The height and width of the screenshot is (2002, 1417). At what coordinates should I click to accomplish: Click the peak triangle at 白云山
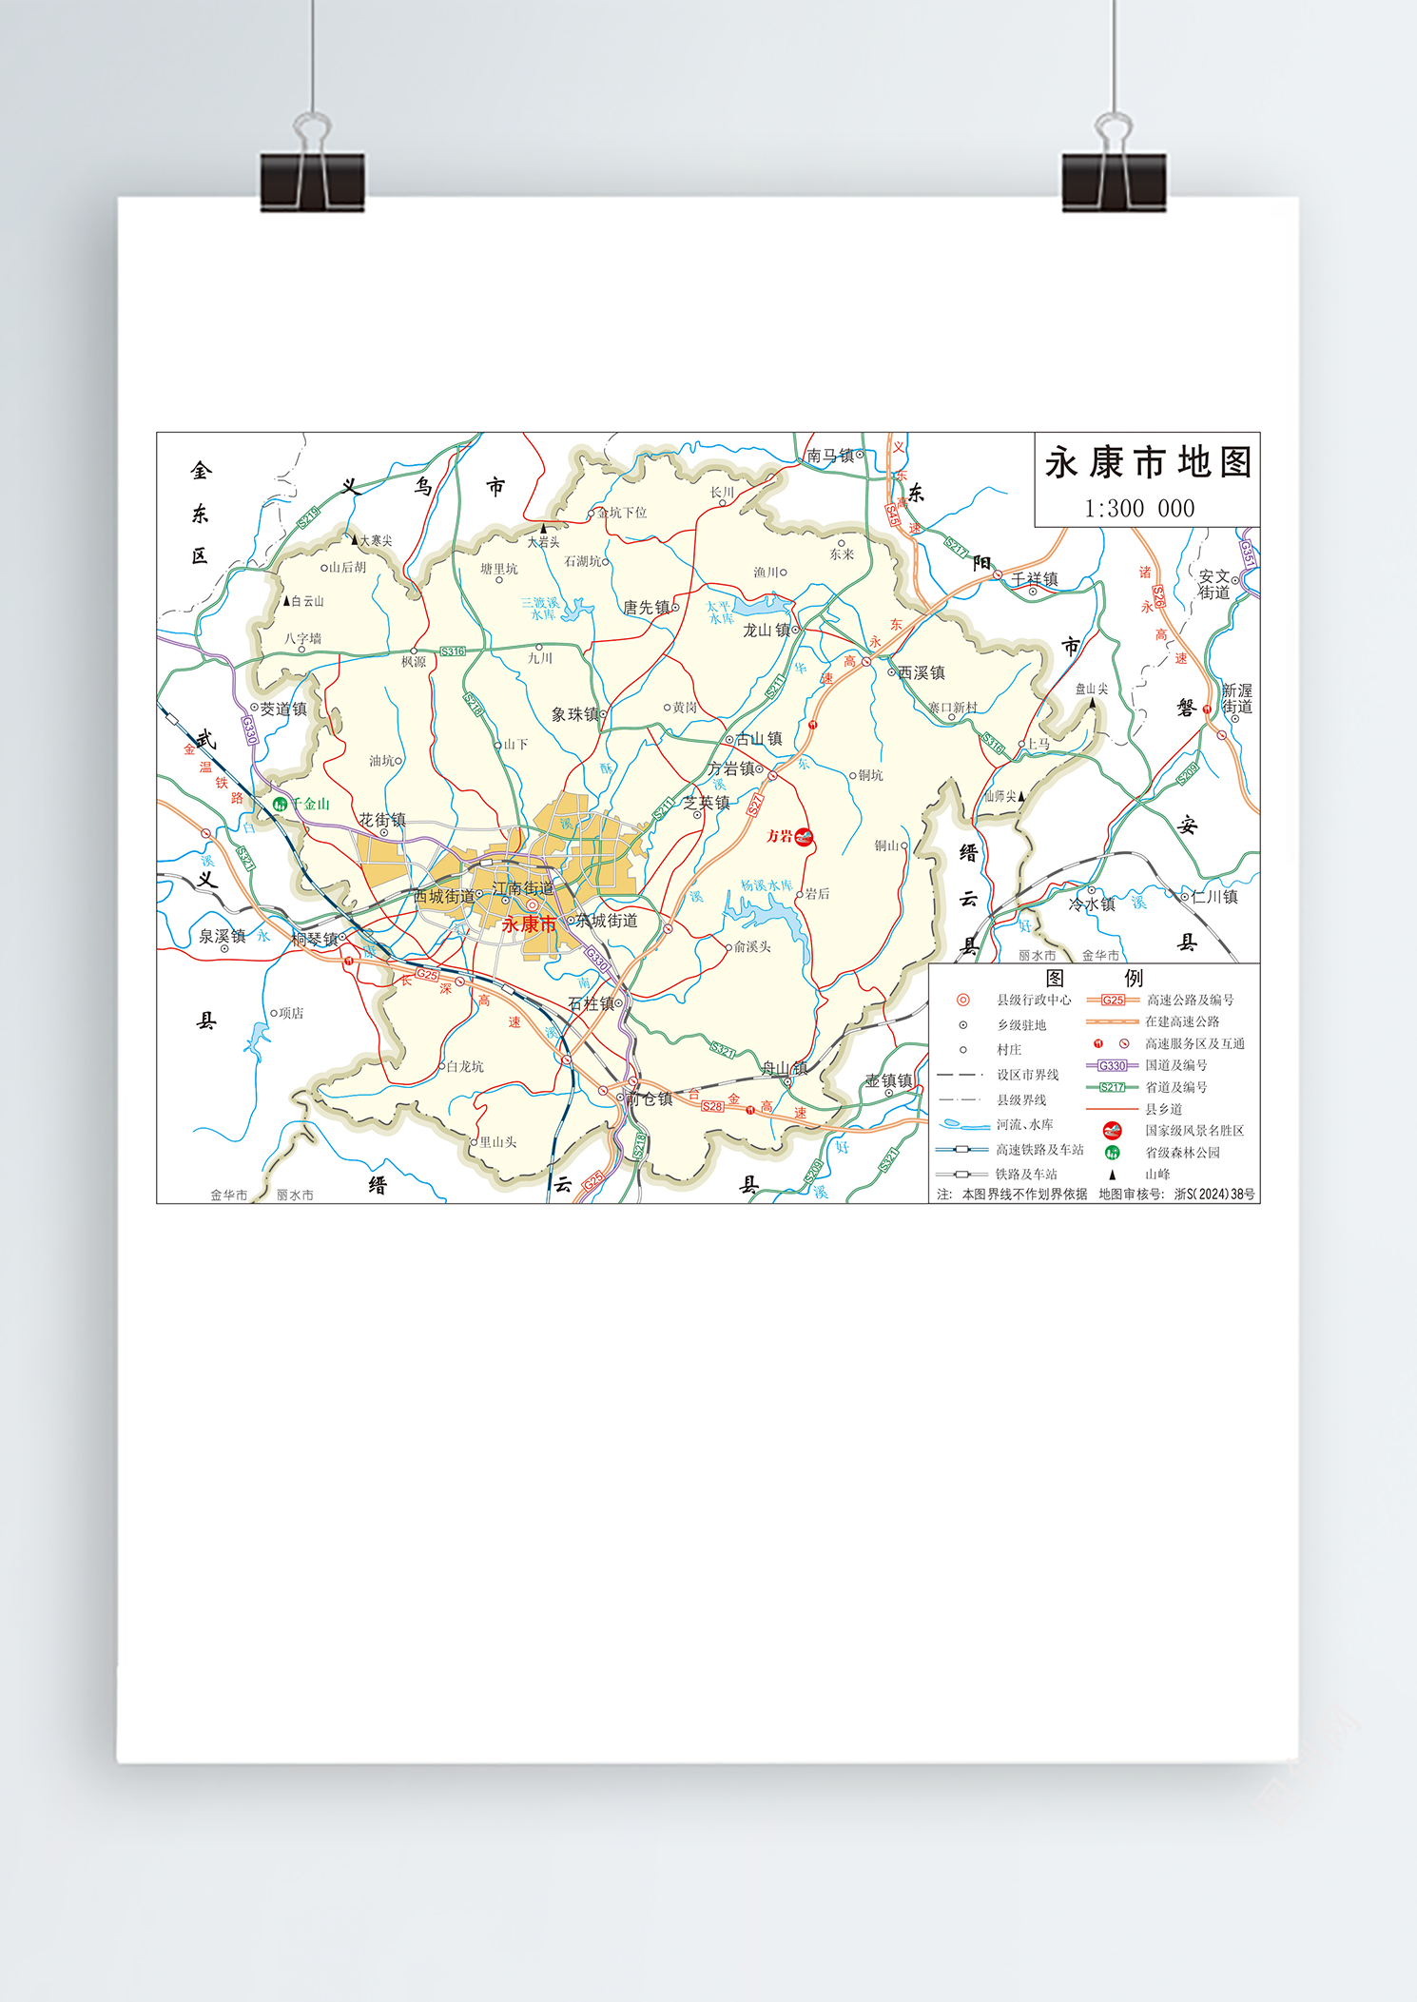[286, 601]
